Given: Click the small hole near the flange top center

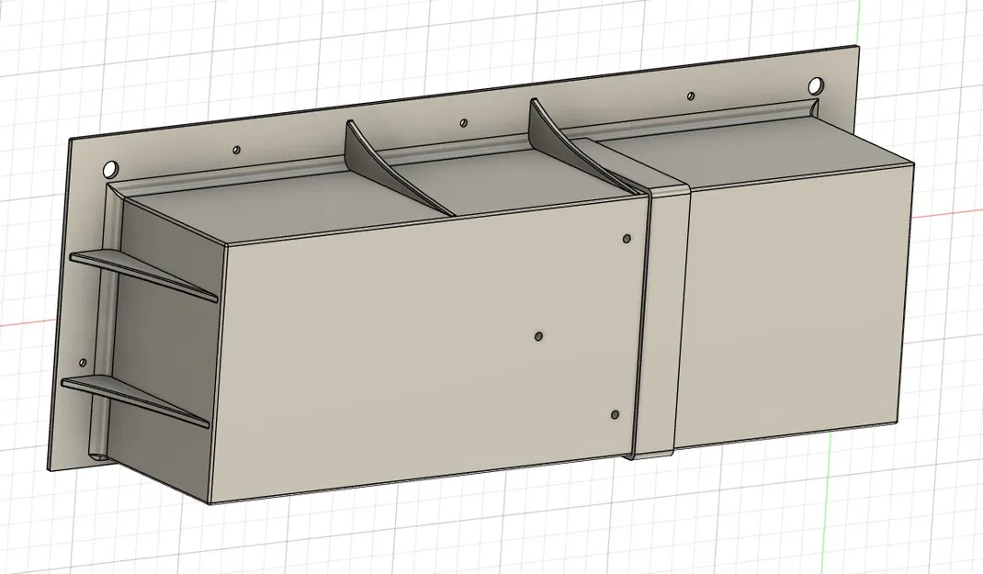Looking at the screenshot, I should point(464,120).
